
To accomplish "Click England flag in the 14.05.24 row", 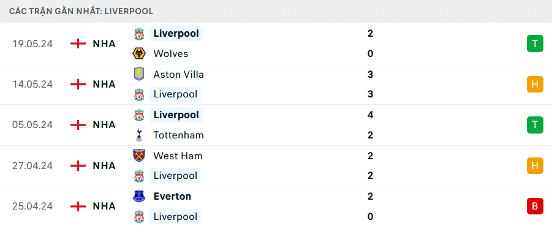I will pyautogui.click(x=78, y=85).
